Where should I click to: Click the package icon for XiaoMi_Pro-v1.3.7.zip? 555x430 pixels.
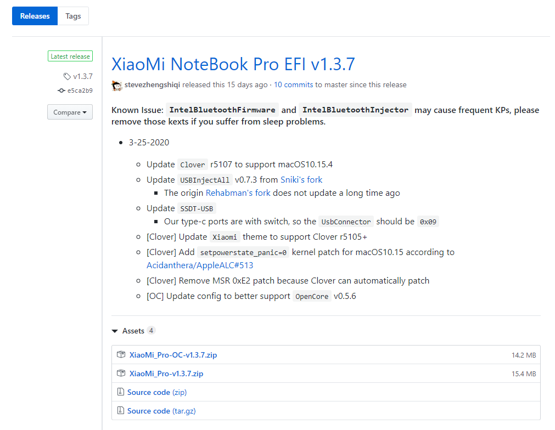click(121, 374)
